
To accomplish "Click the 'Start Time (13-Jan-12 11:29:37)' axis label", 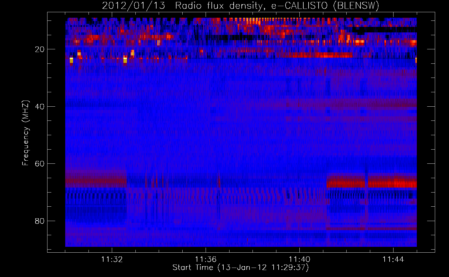I will tap(241, 268).
